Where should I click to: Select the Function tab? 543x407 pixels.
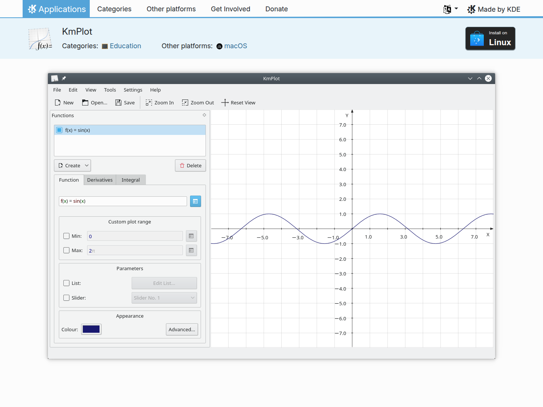tap(69, 180)
